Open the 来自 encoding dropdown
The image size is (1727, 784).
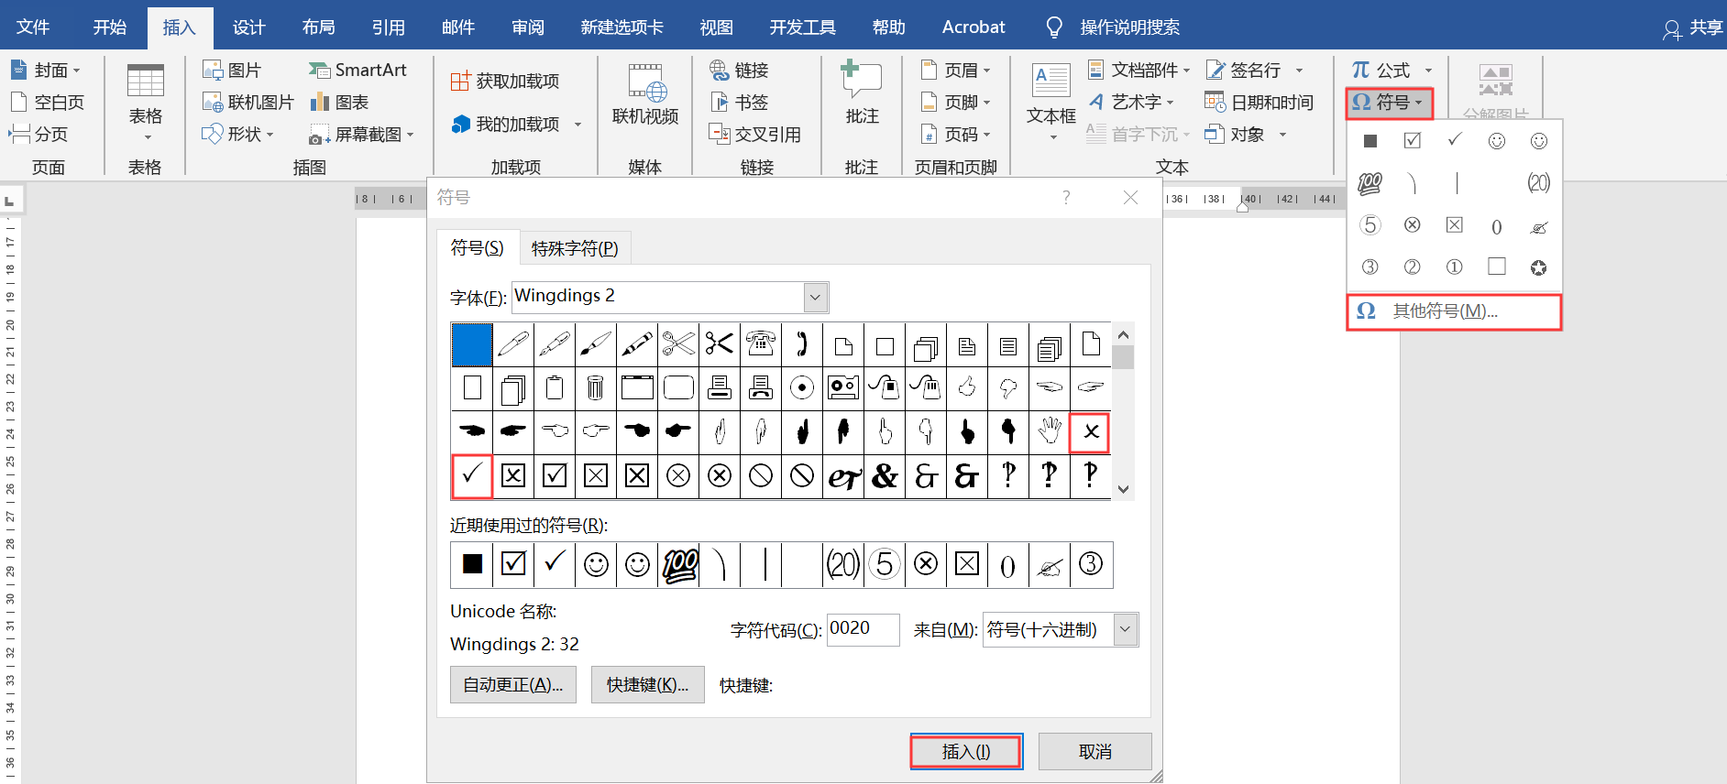(x=1125, y=630)
